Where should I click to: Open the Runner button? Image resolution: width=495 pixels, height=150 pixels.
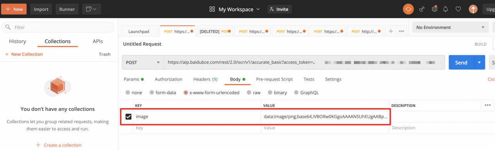coord(67,9)
